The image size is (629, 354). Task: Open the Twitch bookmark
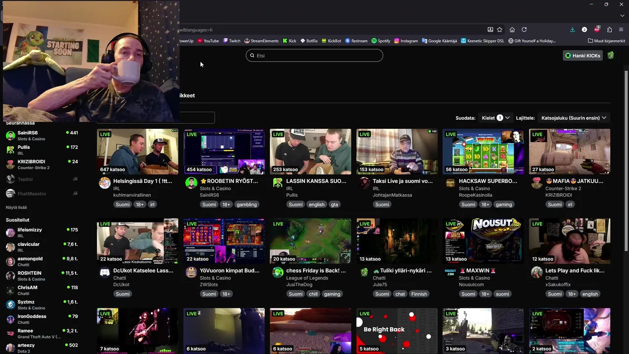(x=231, y=41)
